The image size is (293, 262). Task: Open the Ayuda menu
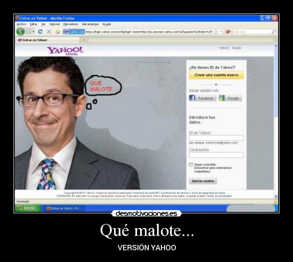pos(107,24)
